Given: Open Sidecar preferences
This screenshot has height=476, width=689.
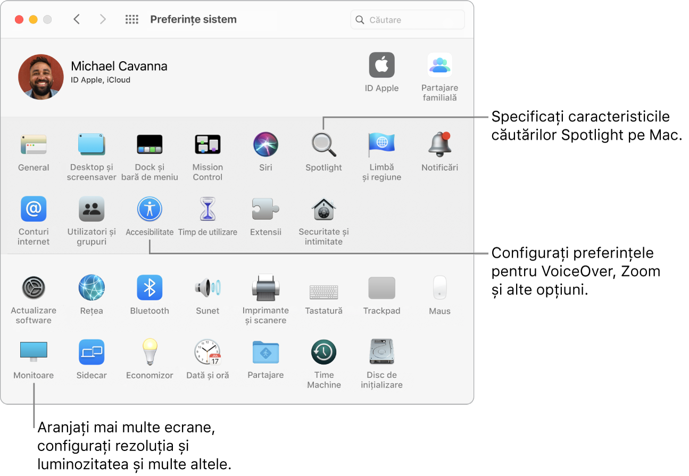Looking at the screenshot, I should pyautogui.click(x=92, y=352).
